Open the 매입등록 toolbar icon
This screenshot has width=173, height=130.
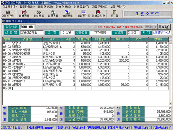[39, 14]
